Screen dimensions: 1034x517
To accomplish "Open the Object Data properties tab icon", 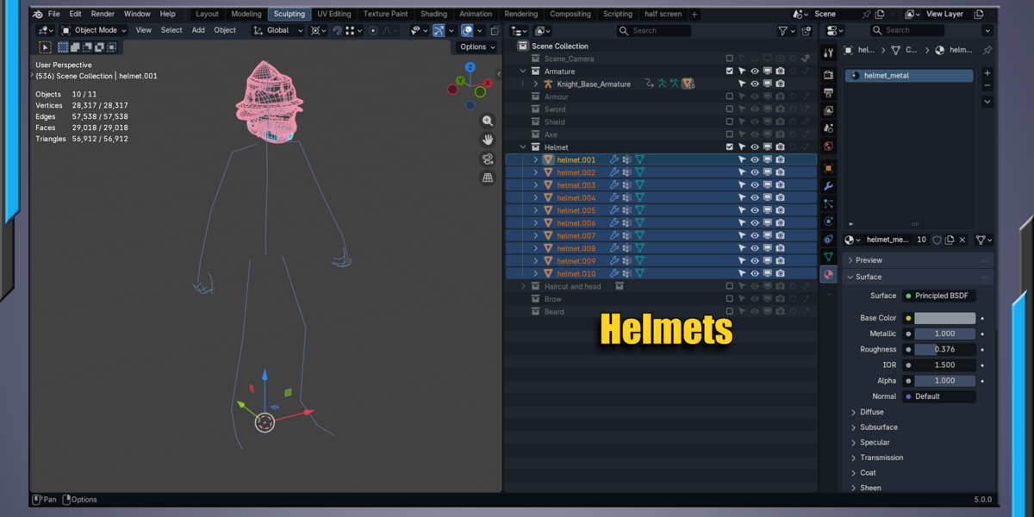I will tap(828, 257).
